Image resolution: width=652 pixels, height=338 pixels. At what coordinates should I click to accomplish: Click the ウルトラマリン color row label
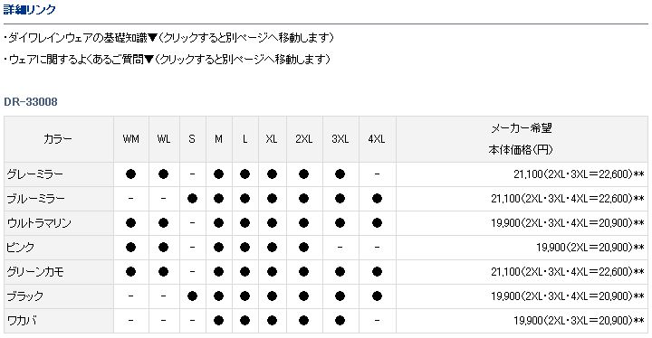point(39,223)
